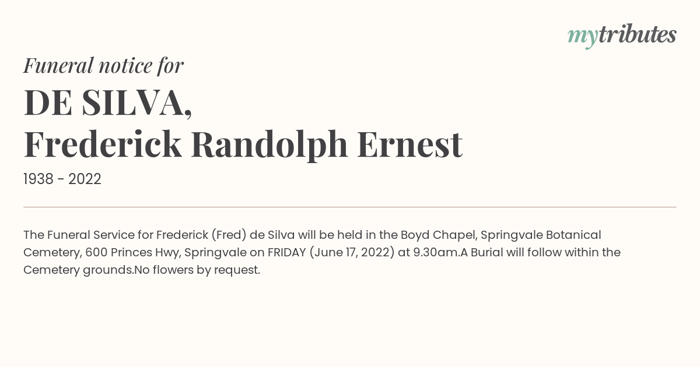Click the 'Funeral notice for' heading

(x=103, y=65)
